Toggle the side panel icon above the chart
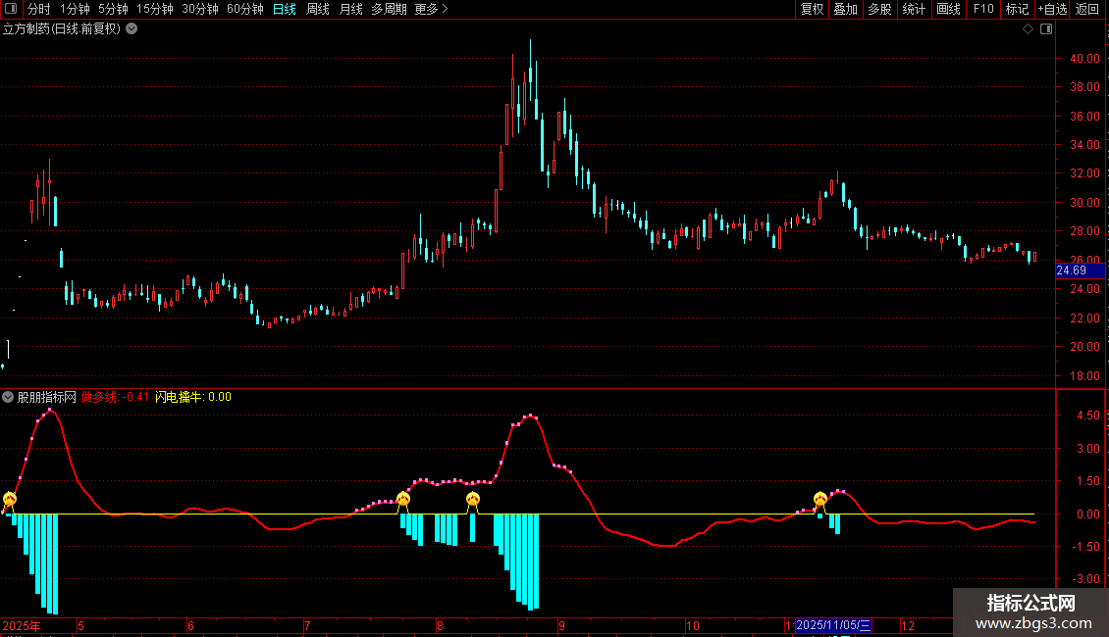1109x637 pixels. click(x=1046, y=29)
